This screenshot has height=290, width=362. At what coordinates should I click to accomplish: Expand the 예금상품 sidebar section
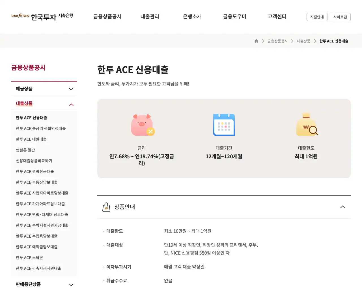pos(44,89)
